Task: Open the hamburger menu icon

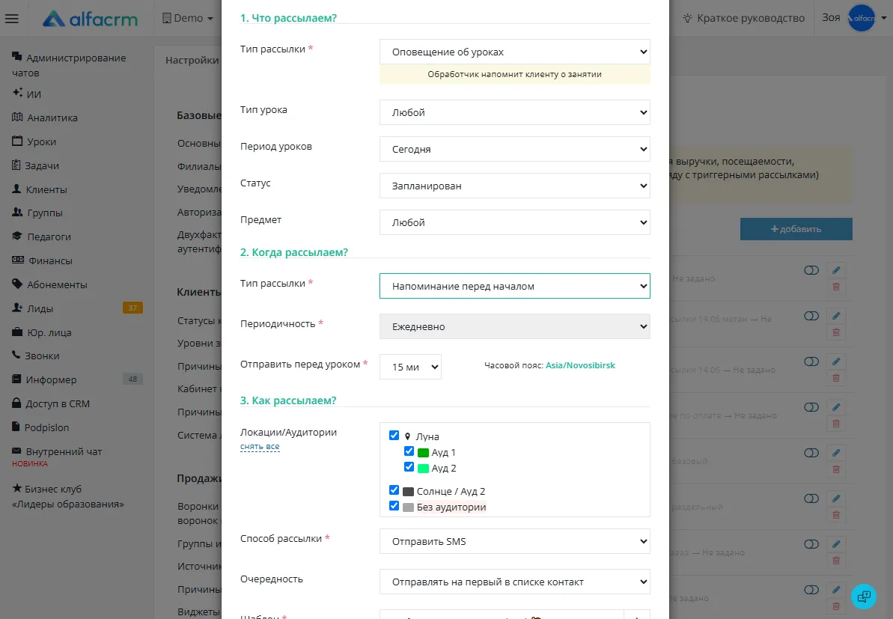Action: click(12, 18)
